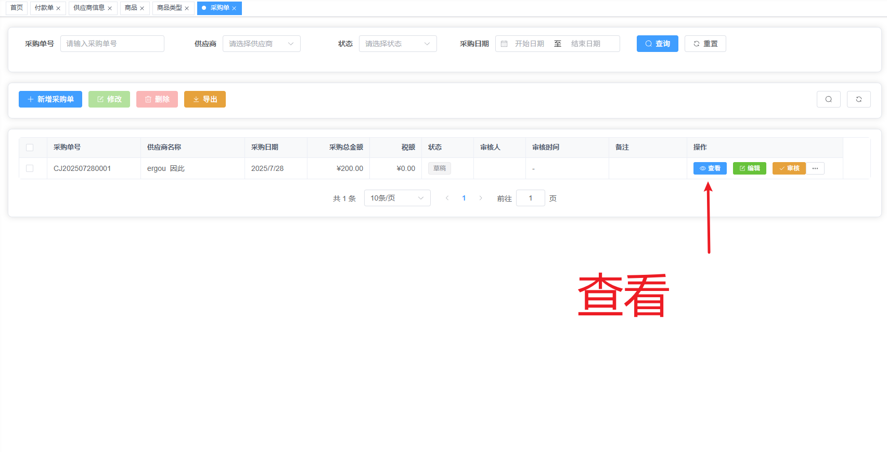Click 查看 for order CJ202507280001
Viewport: 887px width, 452px height.
point(710,168)
